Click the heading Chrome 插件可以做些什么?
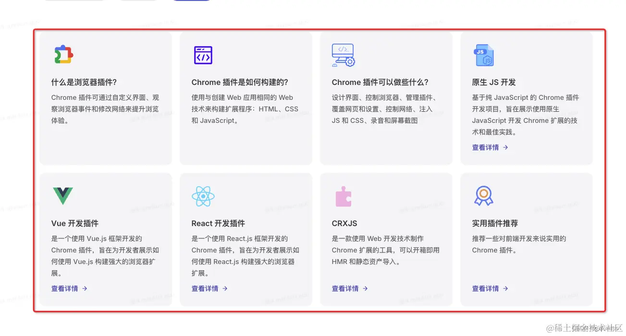The image size is (626, 336). click(x=380, y=82)
